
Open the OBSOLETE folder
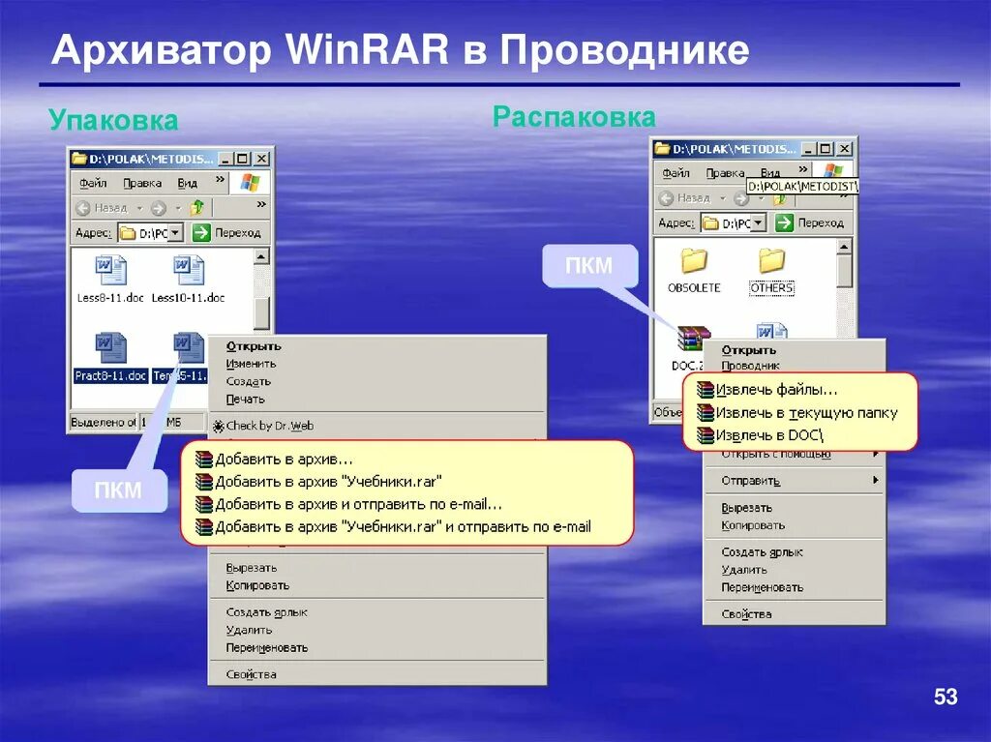694,270
